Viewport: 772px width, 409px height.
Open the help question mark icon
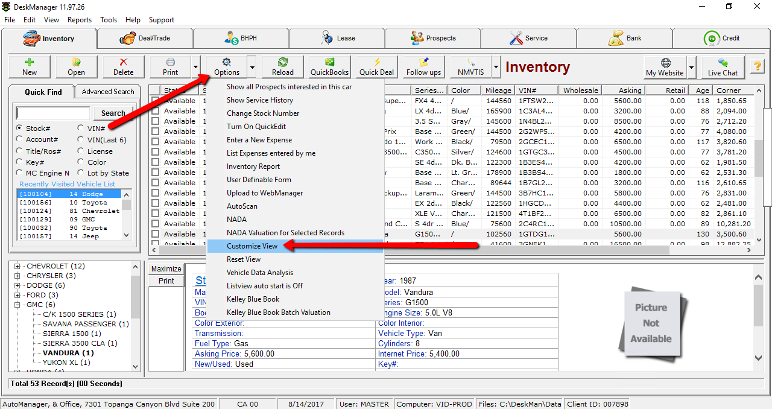click(757, 66)
